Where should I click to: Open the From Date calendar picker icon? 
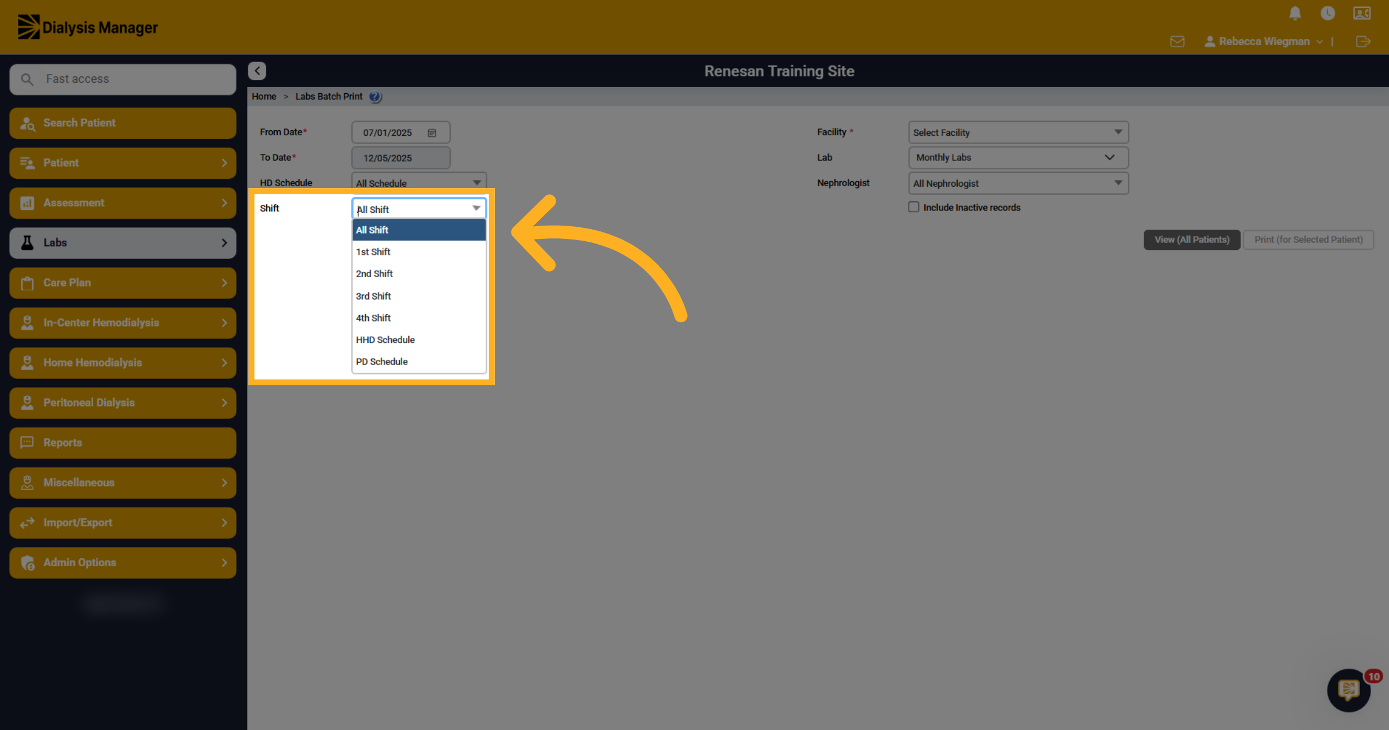point(432,133)
